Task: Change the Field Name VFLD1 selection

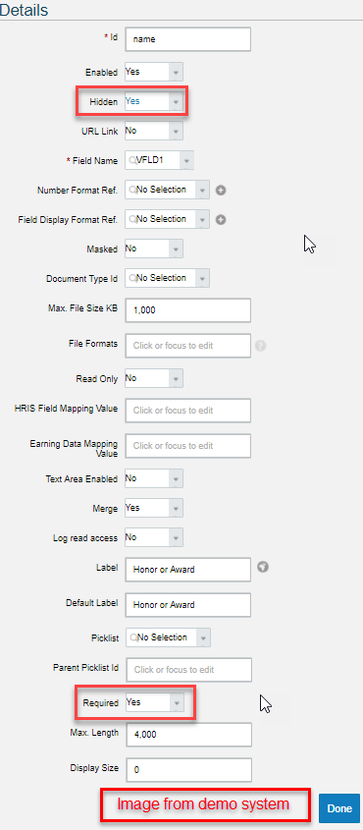Action: (159, 160)
